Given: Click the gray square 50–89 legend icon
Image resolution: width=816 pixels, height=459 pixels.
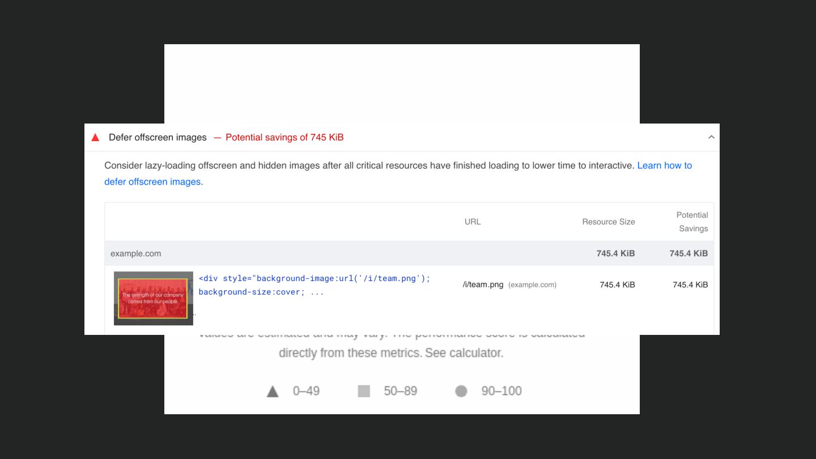Looking at the screenshot, I should point(364,391).
